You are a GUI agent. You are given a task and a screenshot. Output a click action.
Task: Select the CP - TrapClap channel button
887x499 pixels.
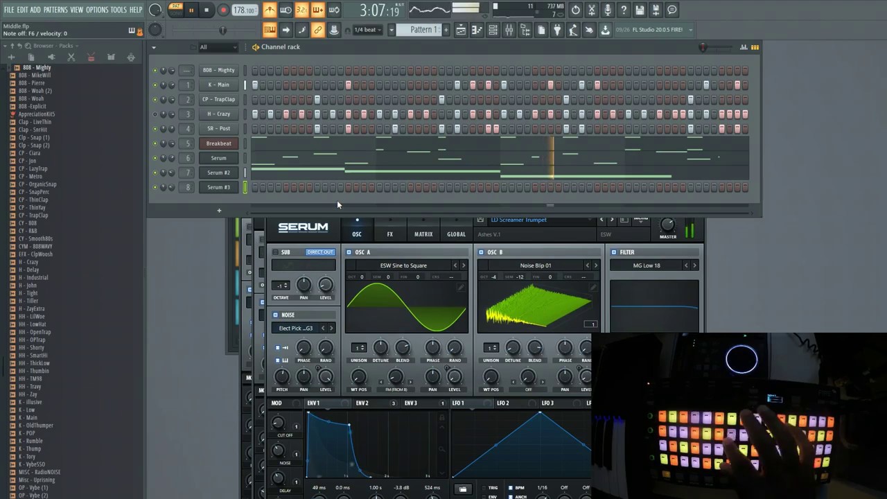tap(218, 100)
